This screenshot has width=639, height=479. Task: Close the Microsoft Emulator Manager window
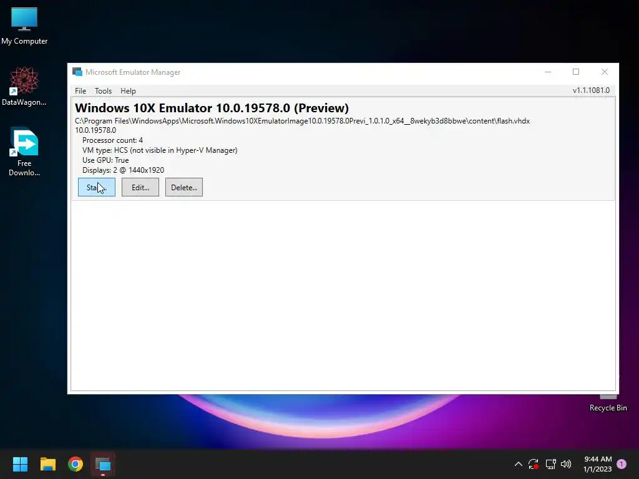[605, 72]
